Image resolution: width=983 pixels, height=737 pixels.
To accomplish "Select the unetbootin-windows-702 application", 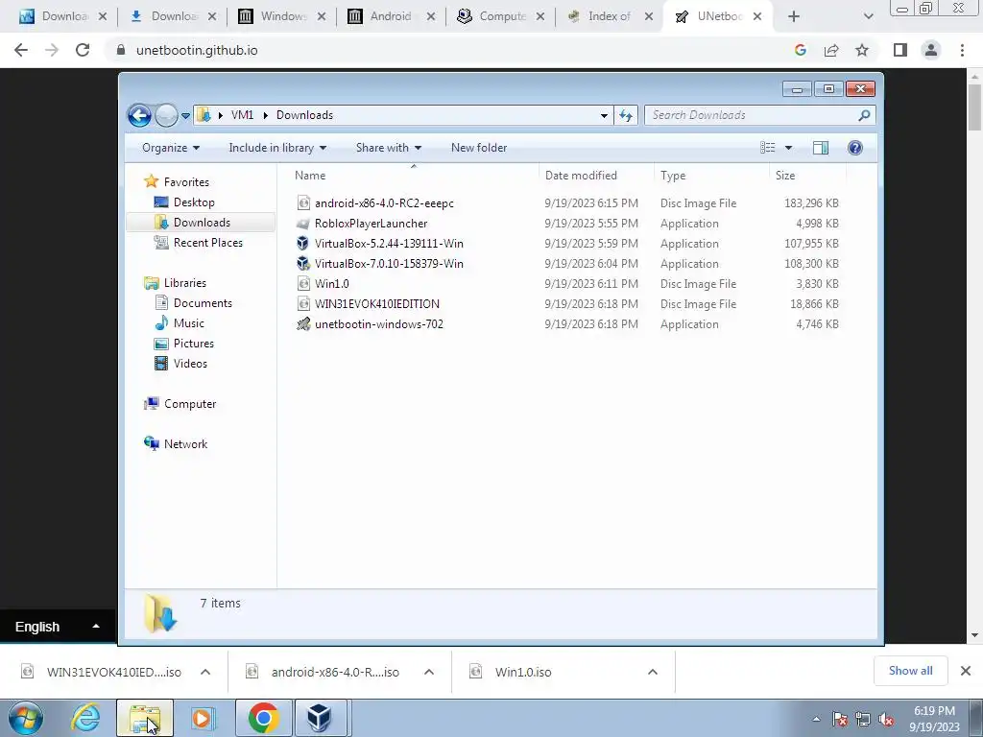I will pos(378,324).
